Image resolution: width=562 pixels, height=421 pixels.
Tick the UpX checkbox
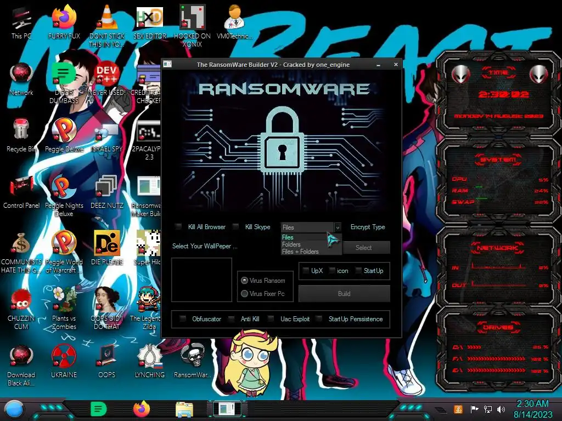[x=306, y=271]
